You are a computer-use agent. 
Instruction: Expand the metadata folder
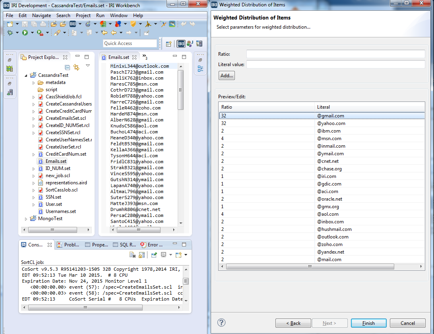(x=33, y=82)
